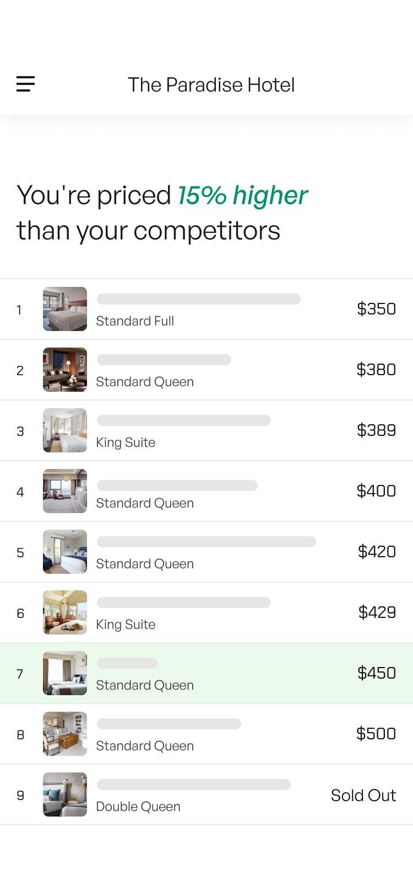This screenshot has height=896, width=413.
Task: View the $420 Standard Queen photo
Action: 65,552
